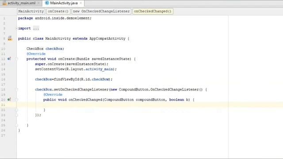This screenshot has width=283, height=159.
Task: Click super.onCreate(savedInstanceState) statement
Action: (x=72, y=64)
